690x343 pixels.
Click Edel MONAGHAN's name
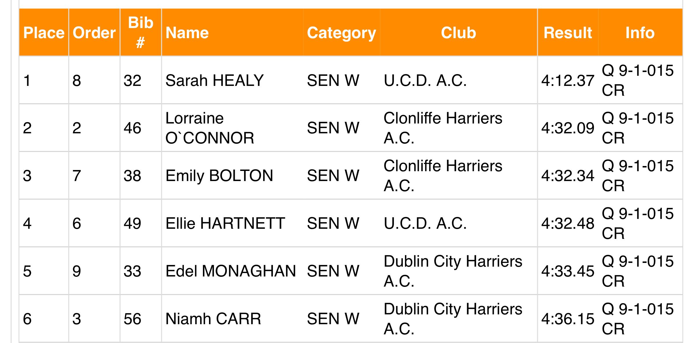tap(231, 271)
